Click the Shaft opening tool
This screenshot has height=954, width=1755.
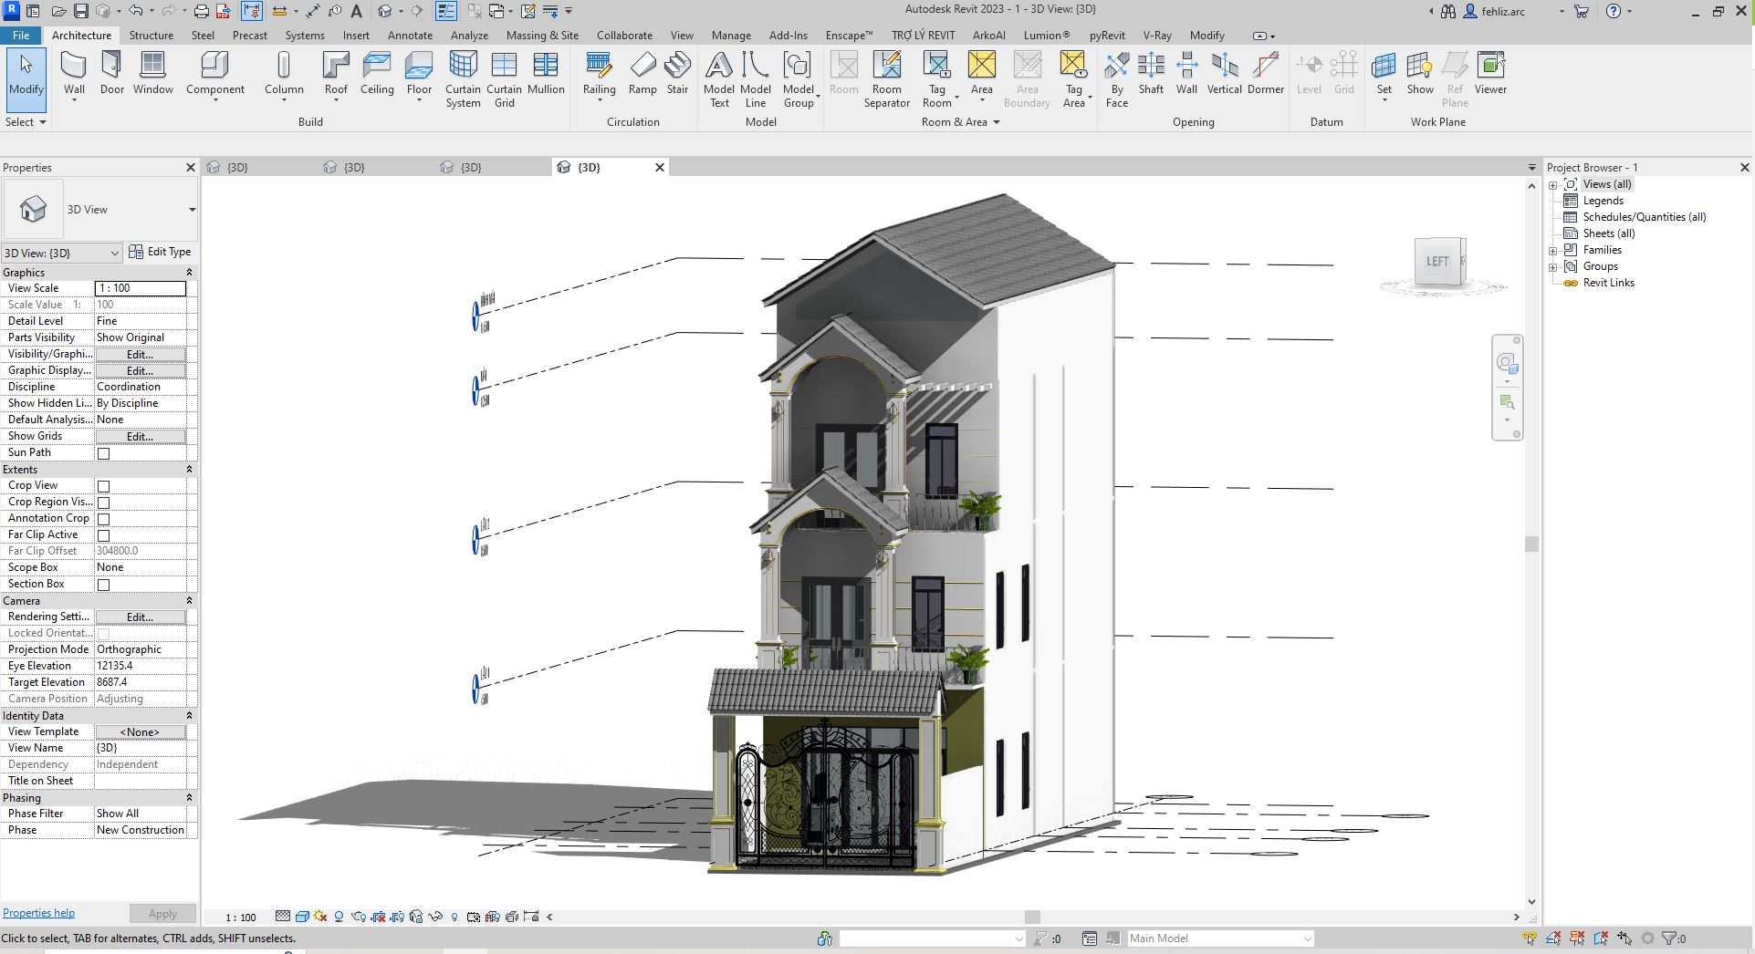(1151, 73)
